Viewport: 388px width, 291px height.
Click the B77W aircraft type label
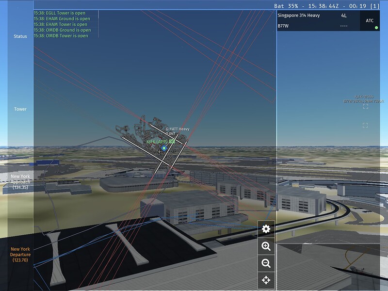283,26
